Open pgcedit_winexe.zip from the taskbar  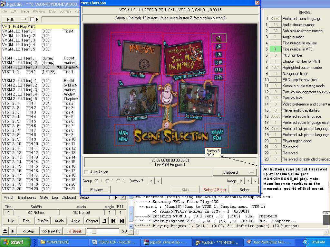[x=166, y=242]
